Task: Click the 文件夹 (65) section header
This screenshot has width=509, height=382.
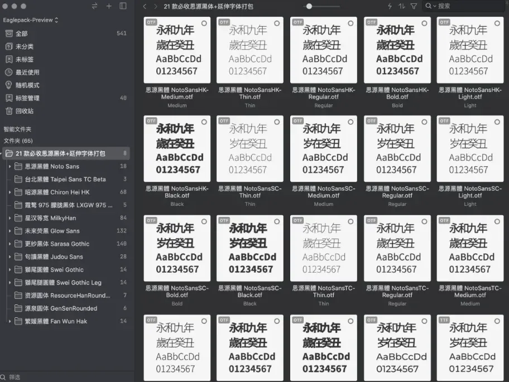Action: coord(18,141)
